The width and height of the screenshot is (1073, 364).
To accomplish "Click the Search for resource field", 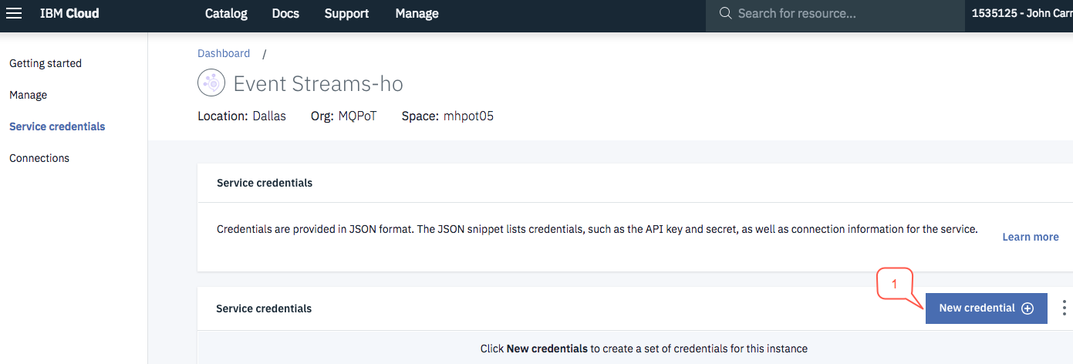I will coord(835,14).
